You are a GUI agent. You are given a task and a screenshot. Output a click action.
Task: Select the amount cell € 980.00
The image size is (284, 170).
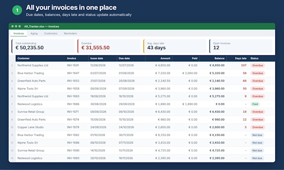(164, 119)
